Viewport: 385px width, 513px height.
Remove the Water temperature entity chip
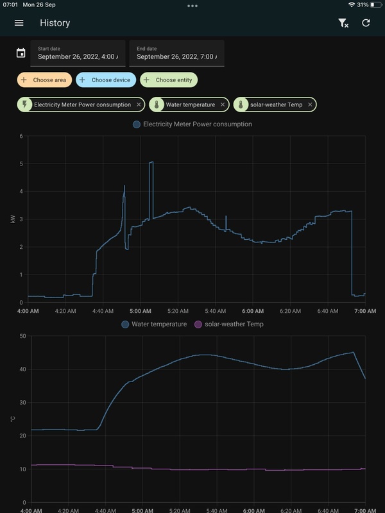tap(223, 105)
